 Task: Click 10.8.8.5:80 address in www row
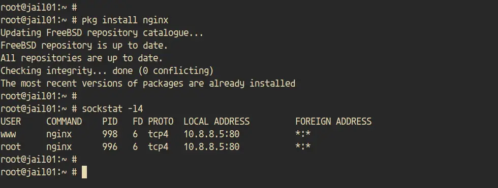tap(211, 134)
